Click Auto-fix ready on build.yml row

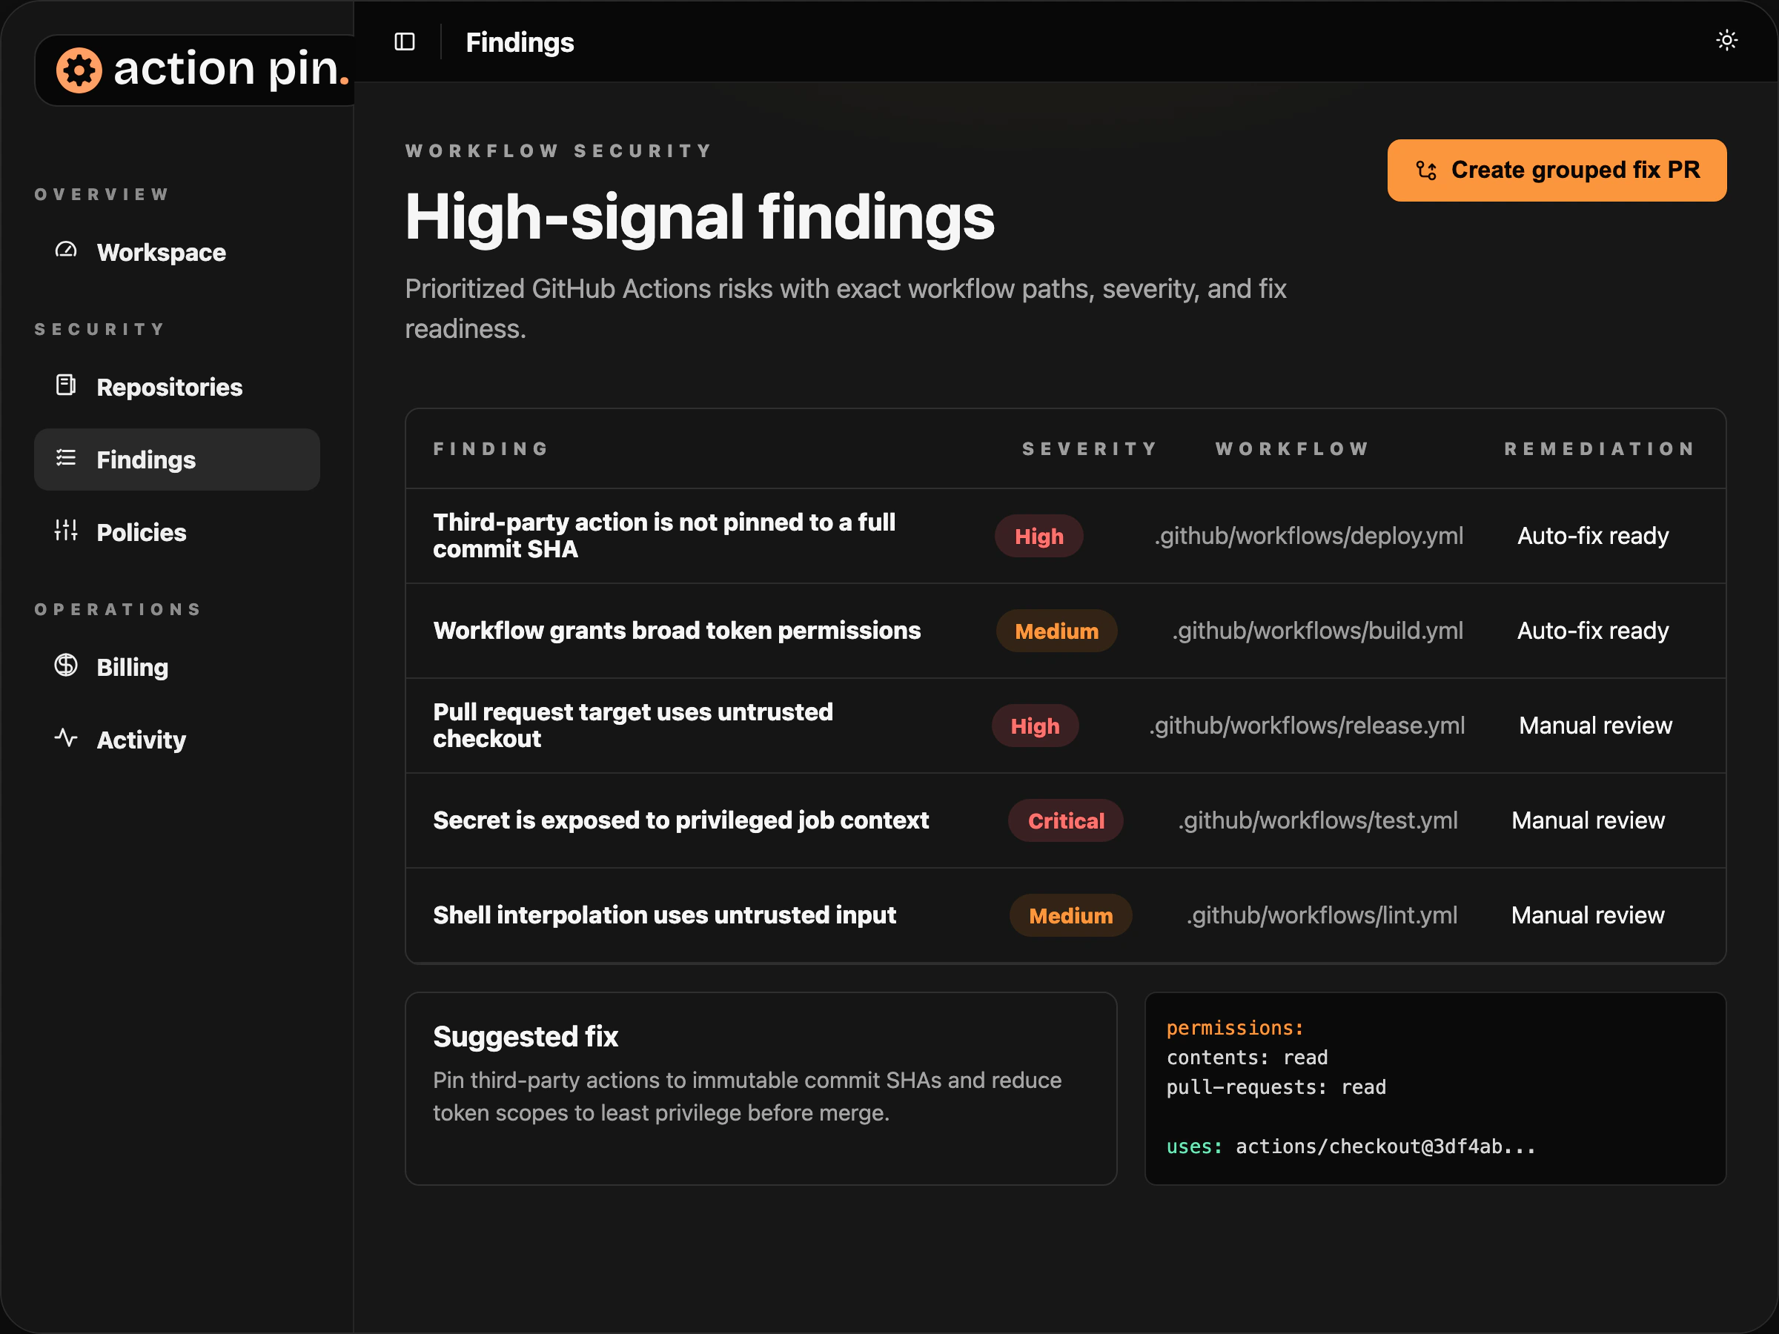point(1592,631)
